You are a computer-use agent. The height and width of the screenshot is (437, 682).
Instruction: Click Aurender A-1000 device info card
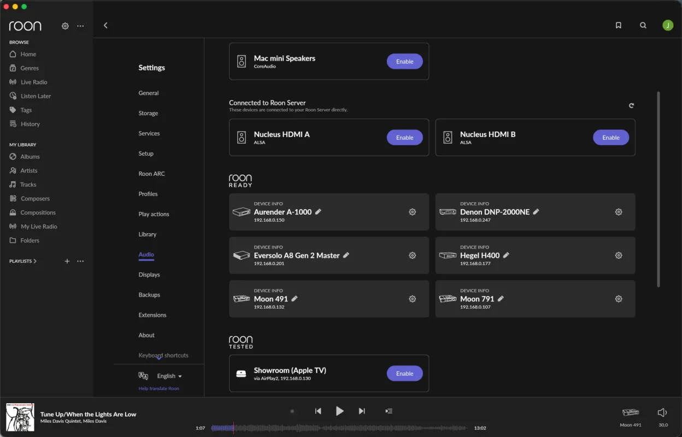click(329, 212)
